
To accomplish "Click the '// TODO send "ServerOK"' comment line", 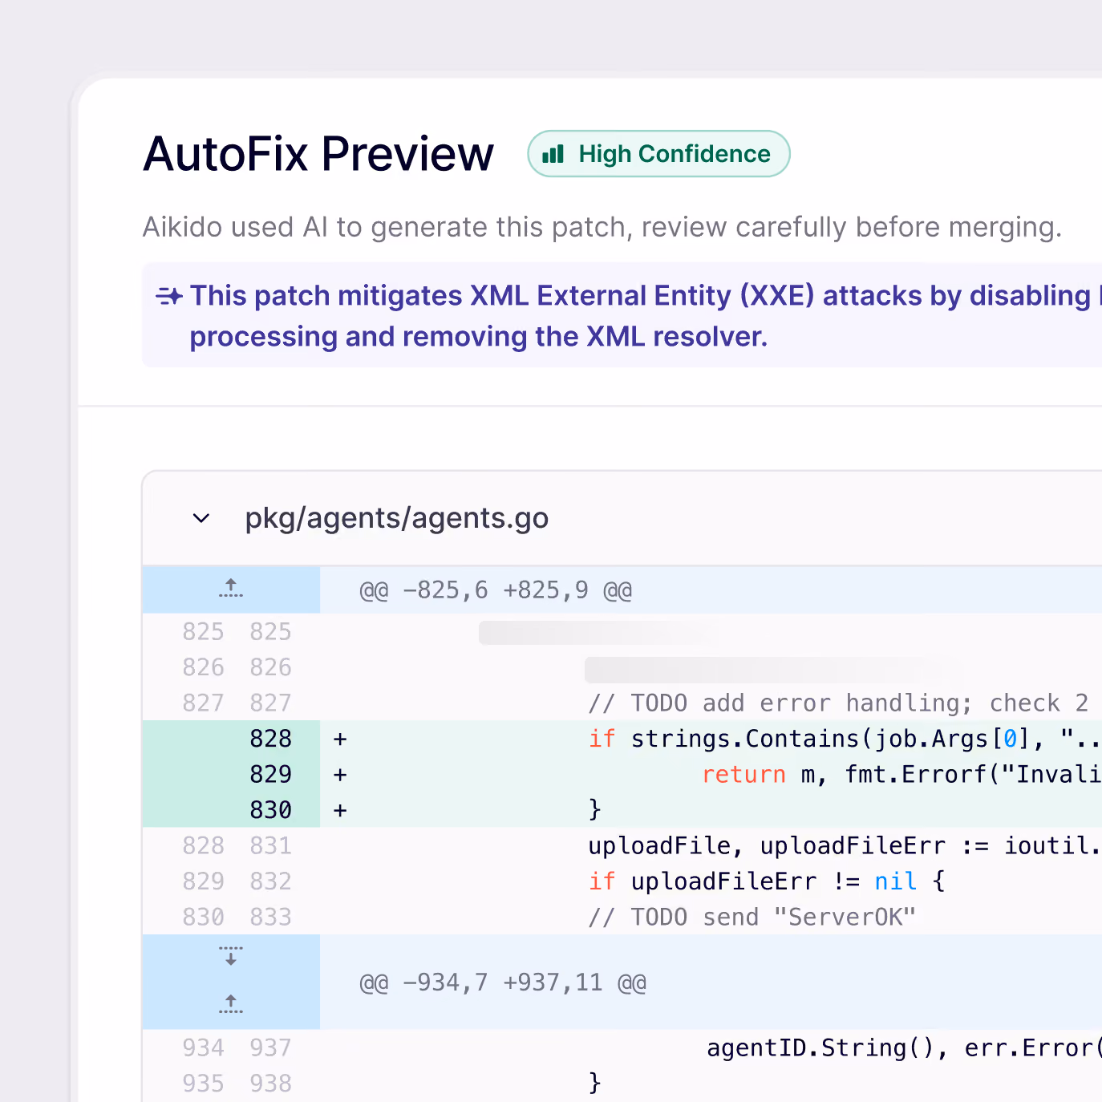I will point(752,917).
